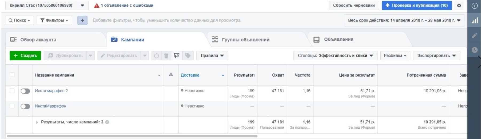Viewport: 481px width, 139px height.
Task: Open the Инста марафон 2 campaign link
Action: click(51, 91)
